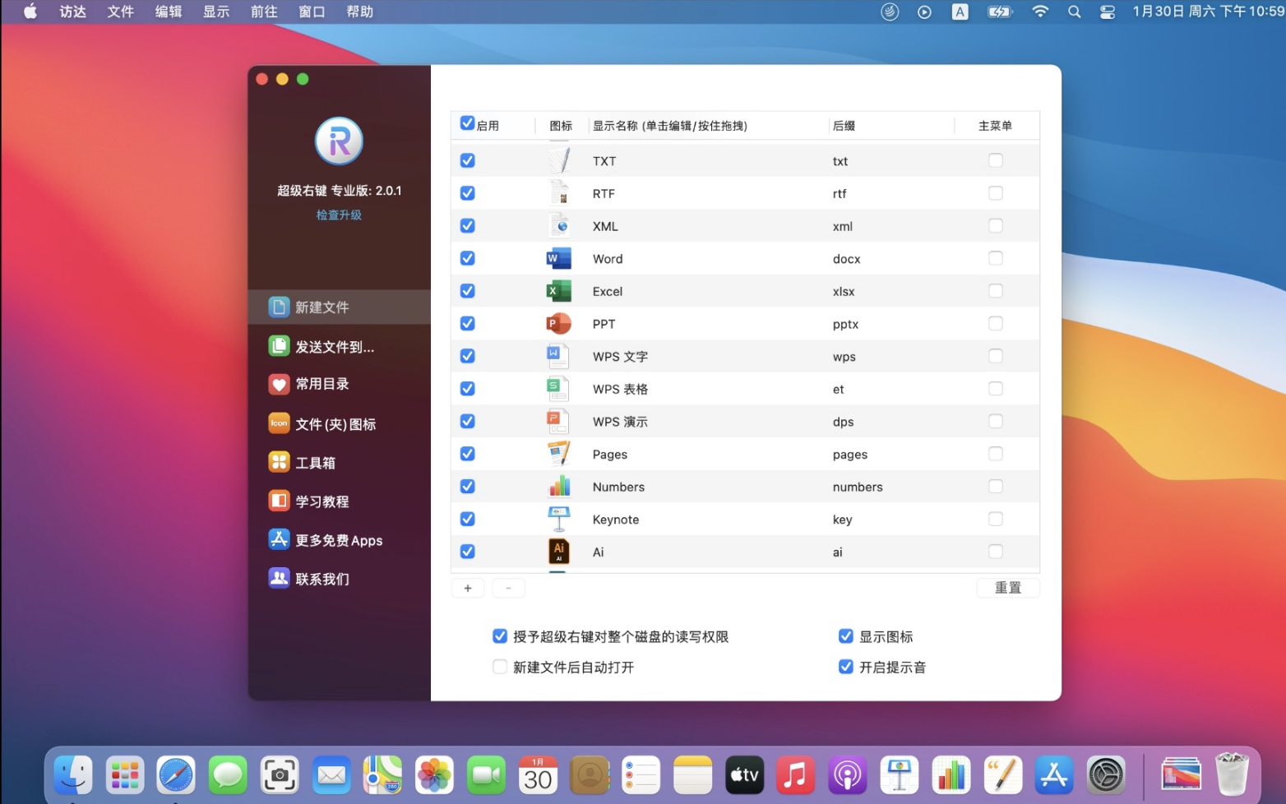Image resolution: width=1286 pixels, height=804 pixels.
Task: Open the 常用目录 sidebar section
Action: click(x=339, y=384)
